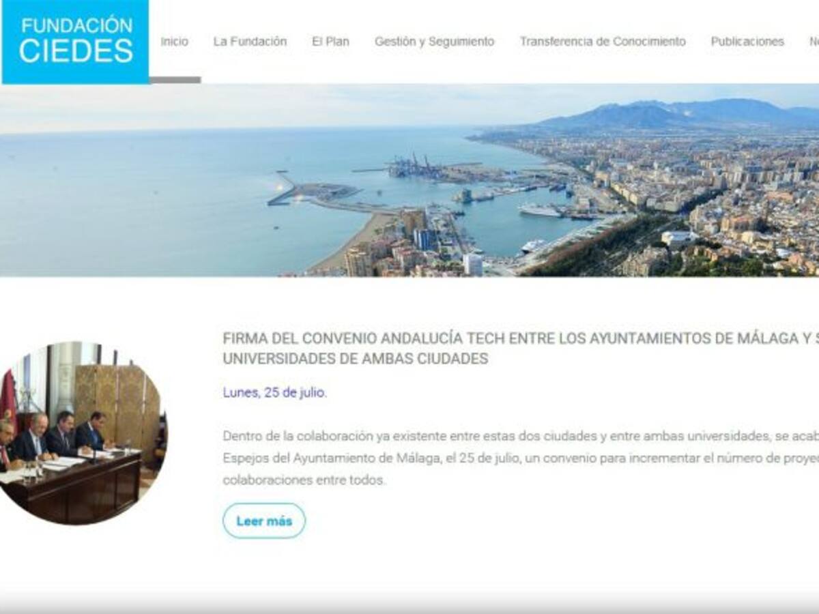Viewport: 819px width, 614px height.
Task: Select El Plan in navigation
Action: (330, 42)
